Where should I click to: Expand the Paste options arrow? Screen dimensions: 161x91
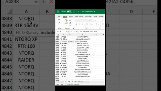[x=66, y=25]
